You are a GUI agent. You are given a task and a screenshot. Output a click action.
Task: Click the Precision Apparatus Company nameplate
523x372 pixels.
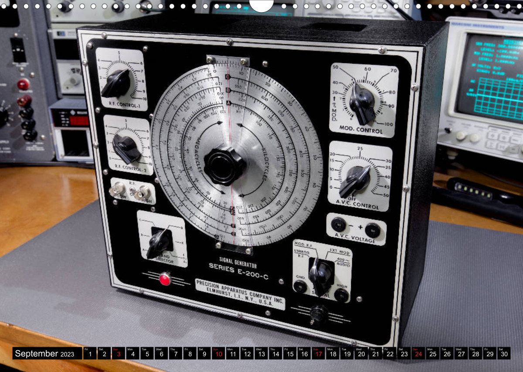click(240, 294)
